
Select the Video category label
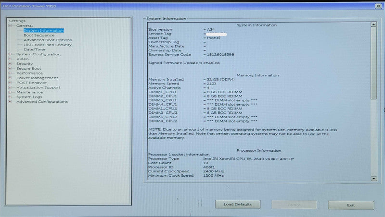coord(22,59)
